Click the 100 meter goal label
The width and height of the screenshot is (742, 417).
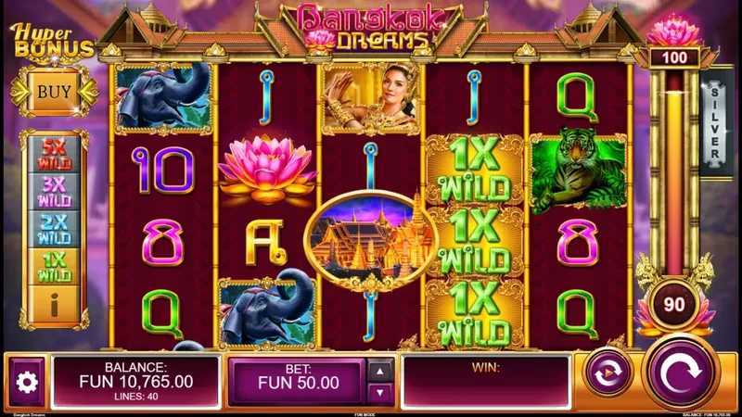tap(674, 57)
